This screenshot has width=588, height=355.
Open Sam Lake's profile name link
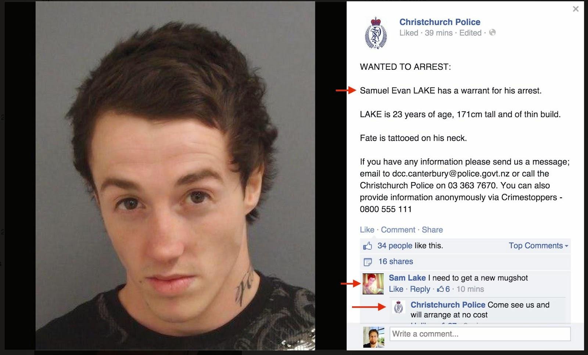[407, 278]
